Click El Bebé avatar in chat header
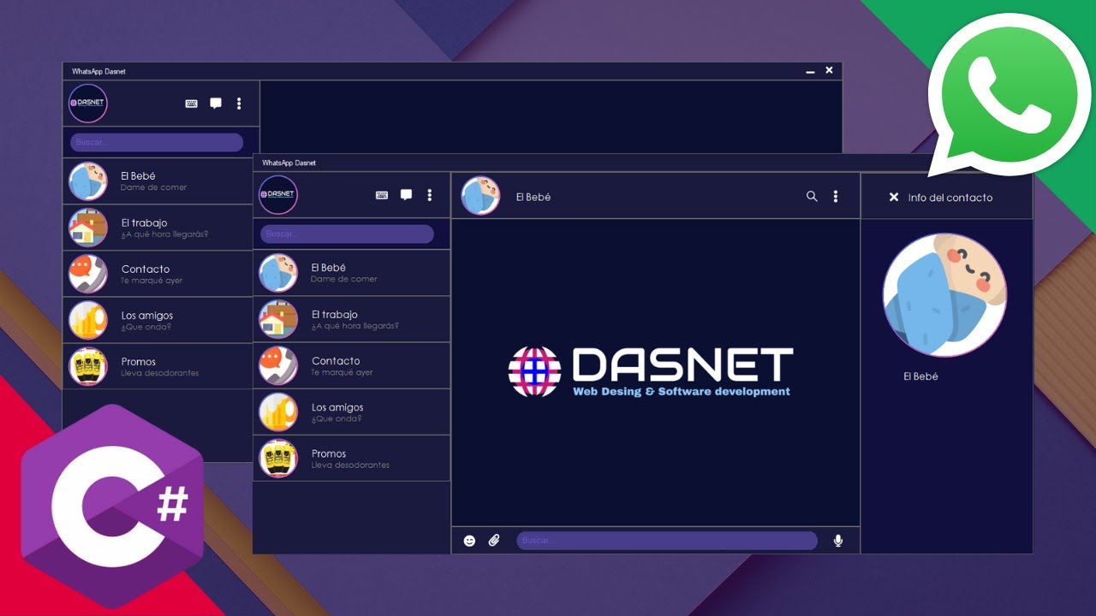 tap(480, 196)
